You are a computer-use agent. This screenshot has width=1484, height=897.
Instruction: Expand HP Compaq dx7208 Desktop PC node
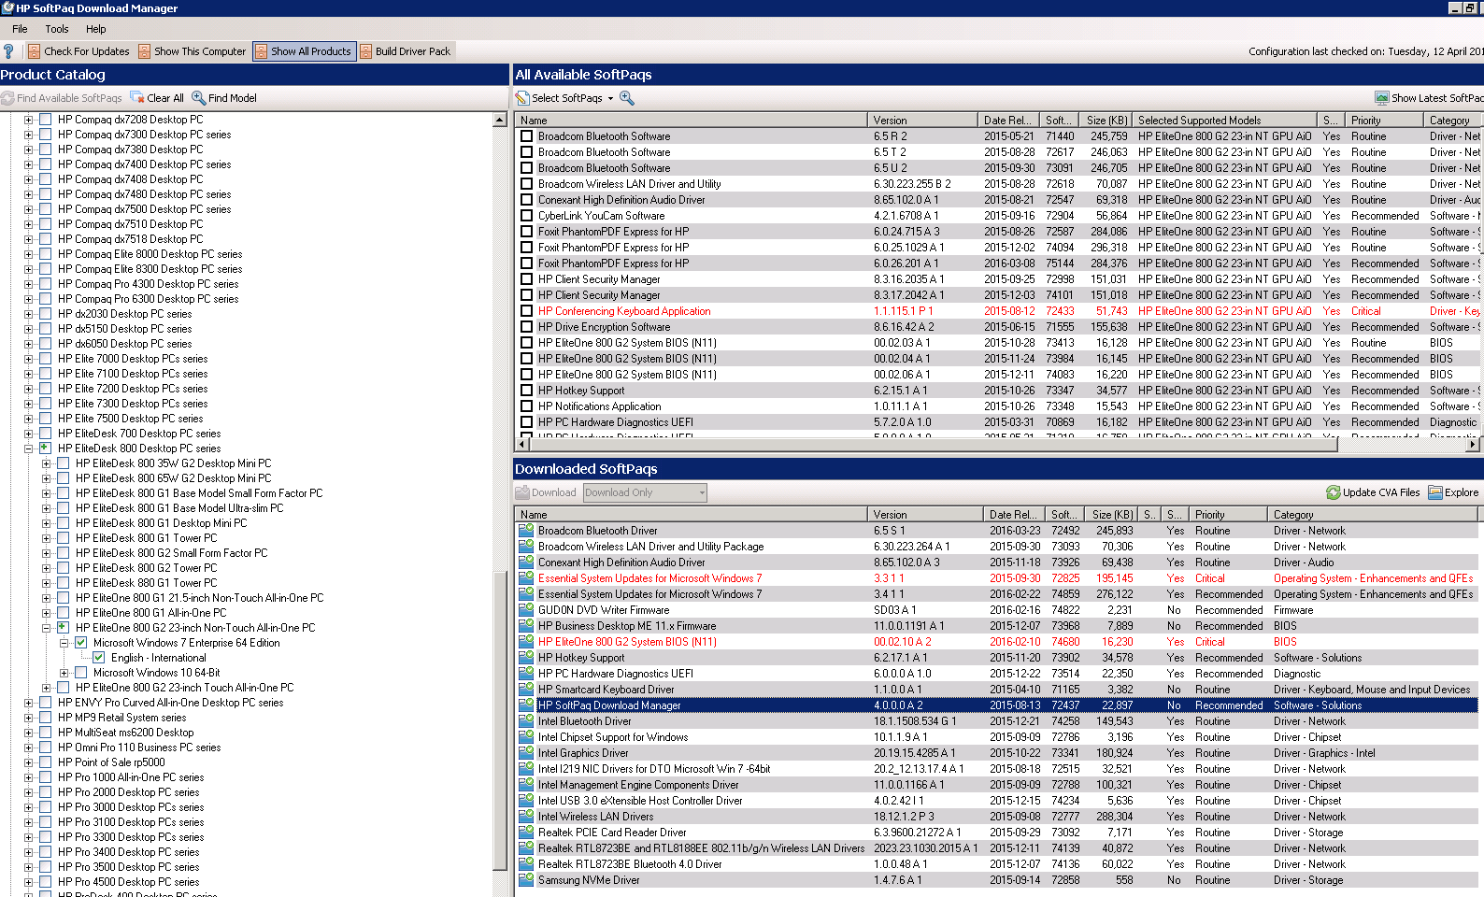pyautogui.click(x=28, y=120)
